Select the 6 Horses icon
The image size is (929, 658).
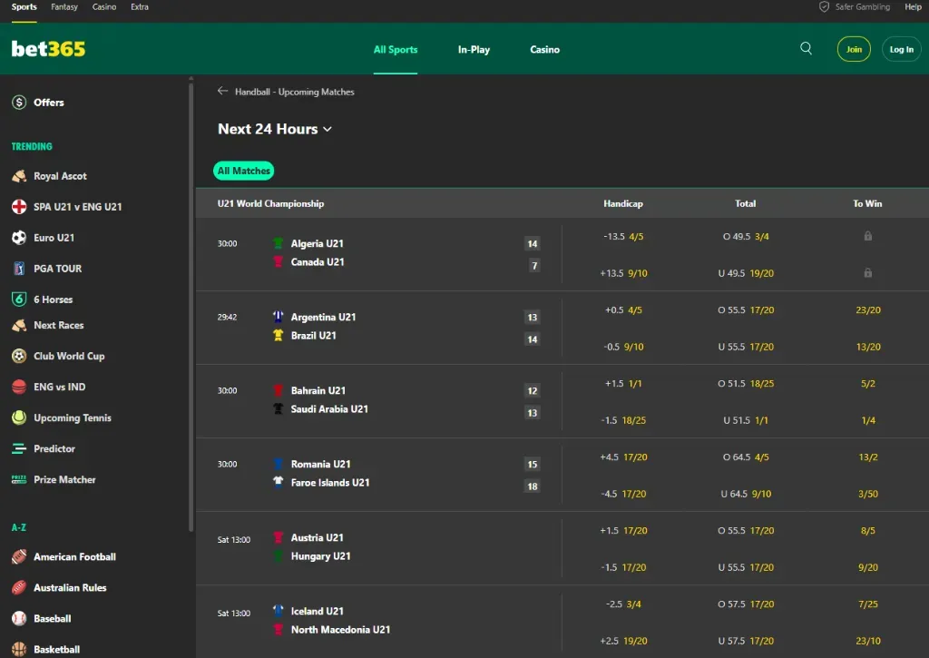[19, 300]
